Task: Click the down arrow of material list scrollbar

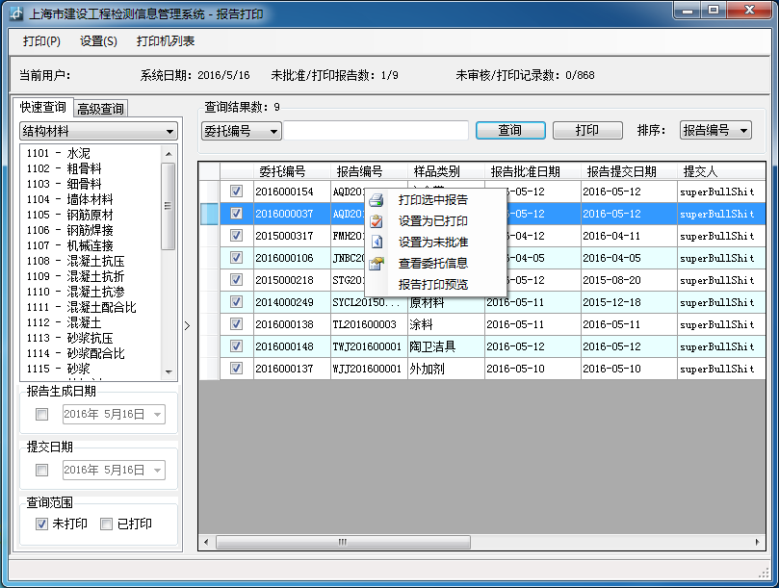Action: [x=168, y=371]
